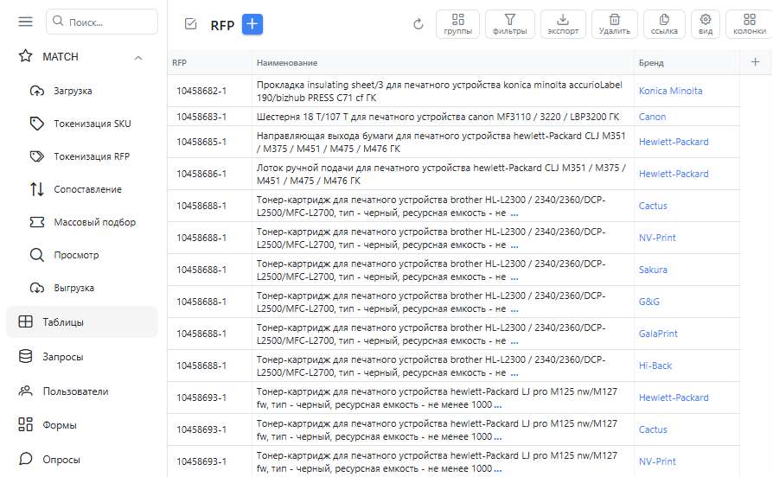The height and width of the screenshot is (477, 773).
Task: Click Сопоставление arrows icon
Action: (37, 189)
